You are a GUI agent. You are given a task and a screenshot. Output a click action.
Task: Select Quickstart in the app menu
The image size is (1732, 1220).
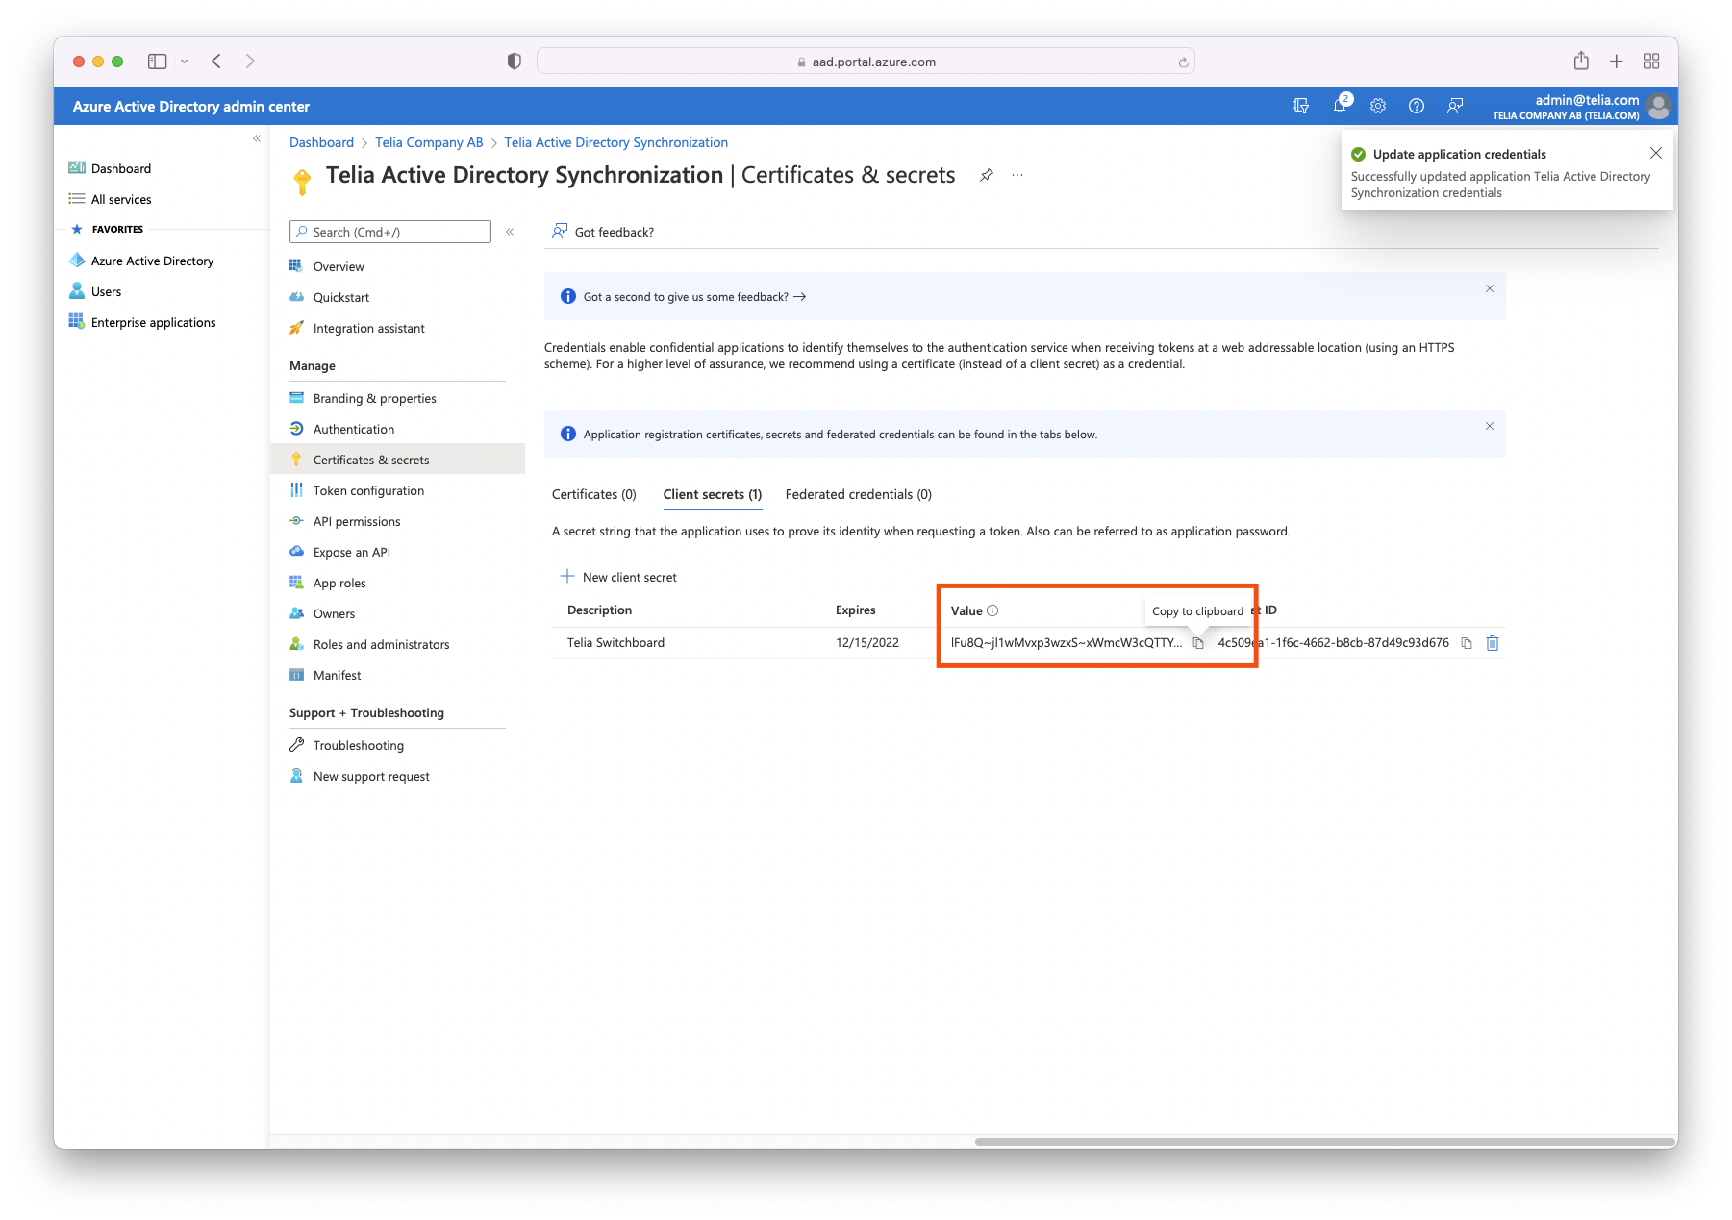(341, 297)
